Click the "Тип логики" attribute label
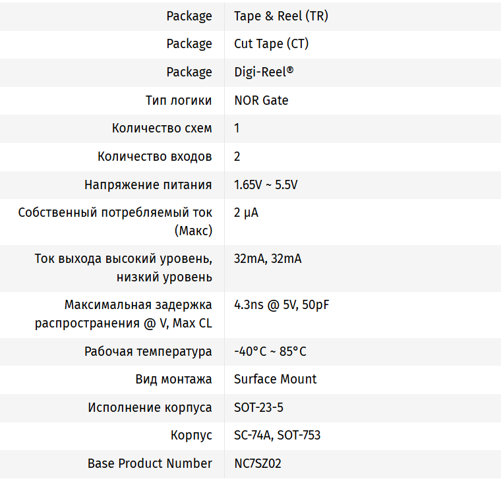The image size is (501, 483). click(179, 100)
